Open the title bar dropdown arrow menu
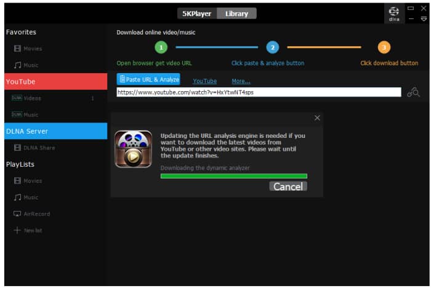 (x=424, y=18)
